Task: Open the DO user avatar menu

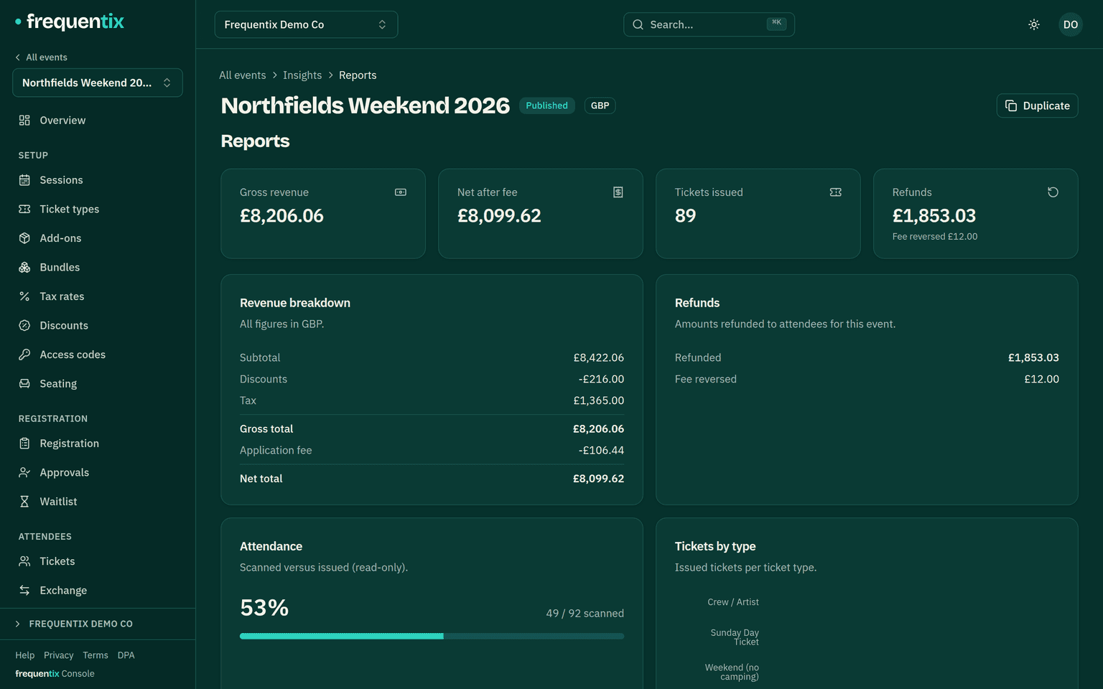Action: tap(1071, 24)
